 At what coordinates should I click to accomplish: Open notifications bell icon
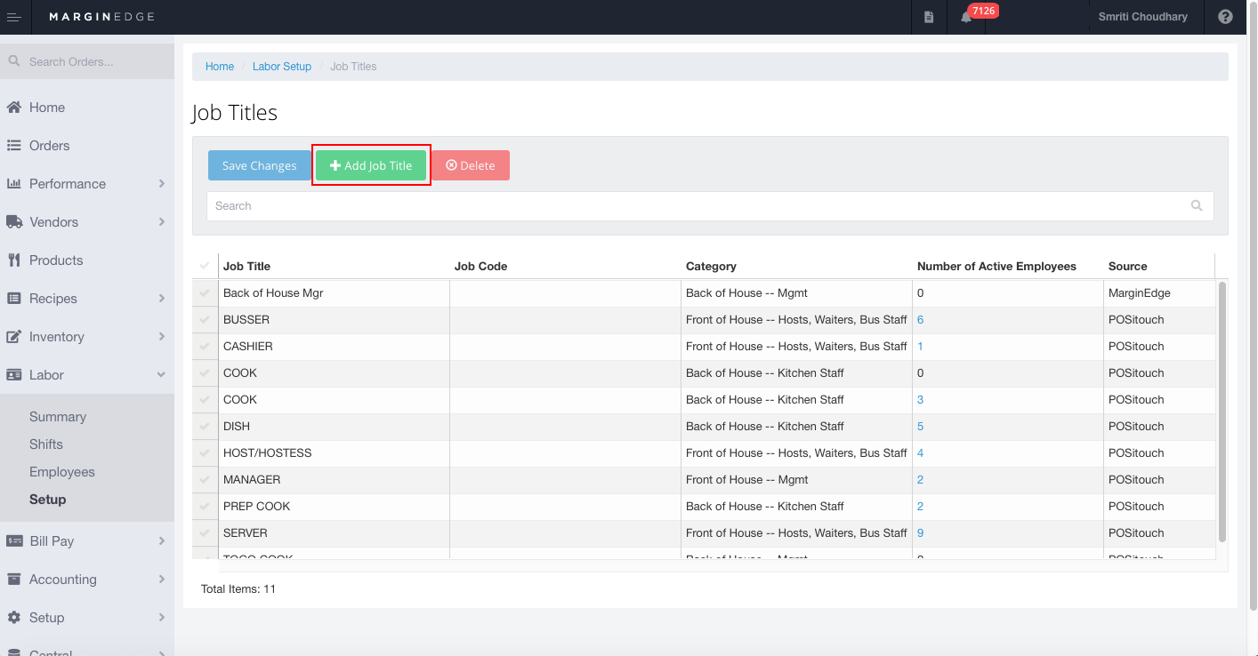[966, 17]
